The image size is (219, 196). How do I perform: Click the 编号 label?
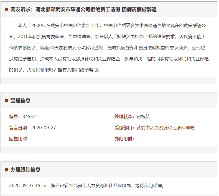point(15,116)
